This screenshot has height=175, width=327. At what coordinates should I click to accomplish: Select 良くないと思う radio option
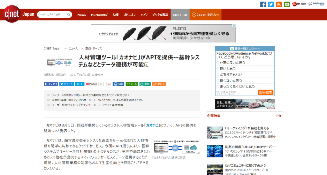[218, 80]
